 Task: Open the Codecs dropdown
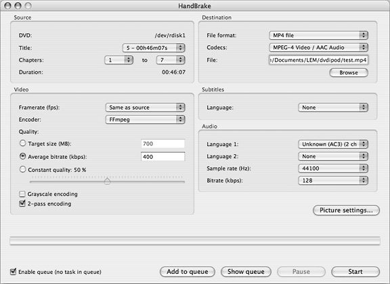pyautogui.click(x=318, y=47)
